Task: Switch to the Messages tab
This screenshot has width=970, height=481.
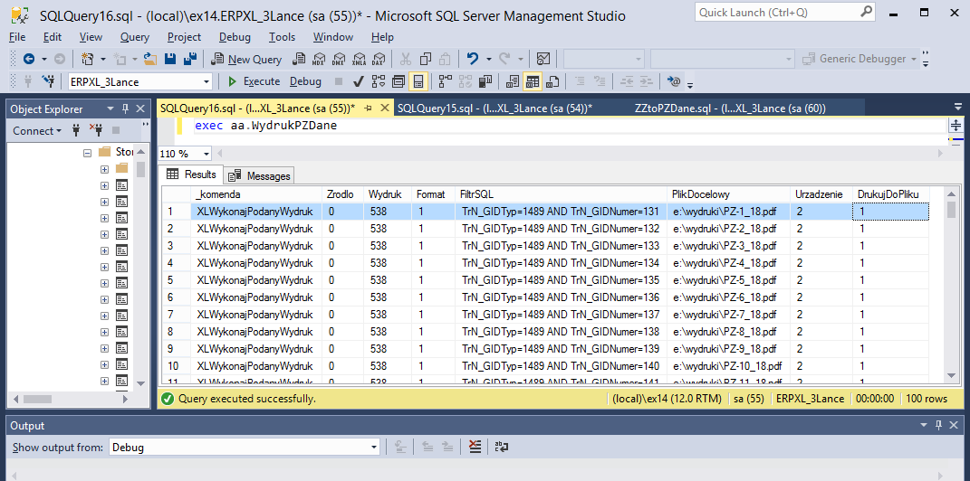Action: tap(261, 175)
